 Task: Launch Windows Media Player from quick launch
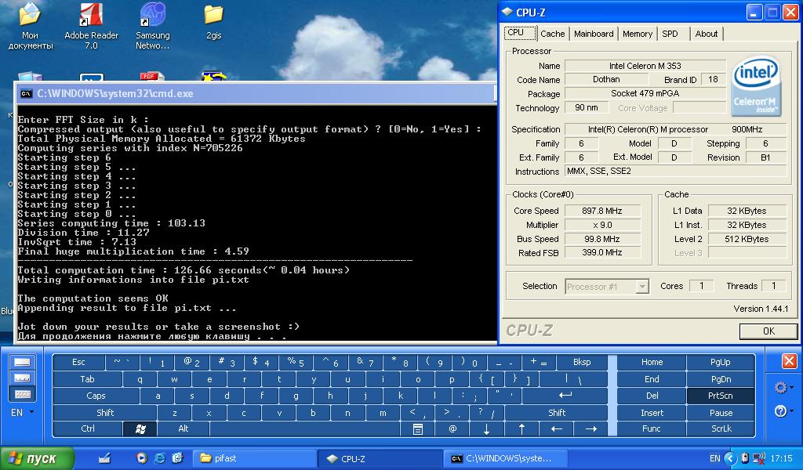point(142,458)
